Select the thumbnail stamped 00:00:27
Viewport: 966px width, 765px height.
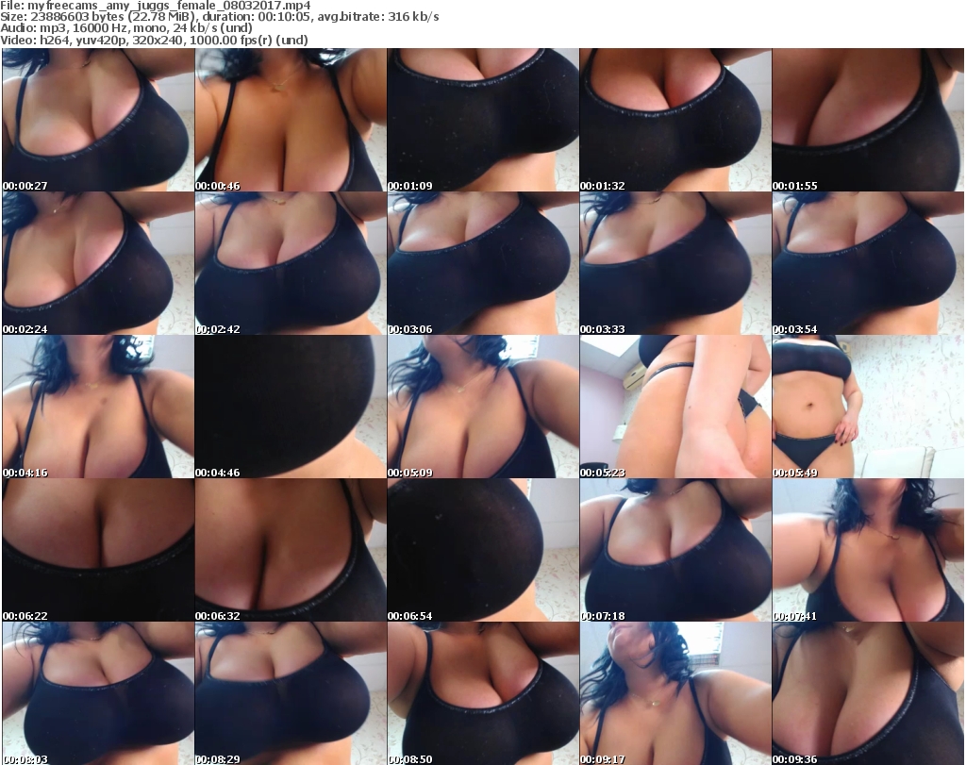click(98, 120)
